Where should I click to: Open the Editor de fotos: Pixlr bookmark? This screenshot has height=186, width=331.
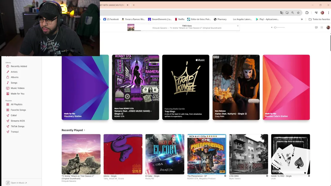pos(199,19)
